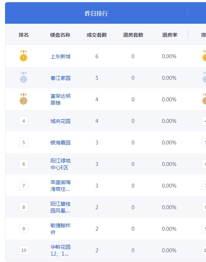Screen dimensions: 206x262
Task: Click the 退房率 column header
Action: (x=170, y=35)
